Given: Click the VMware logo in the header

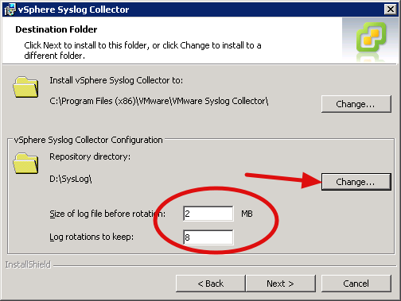Looking at the screenshot, I should pos(371,37).
